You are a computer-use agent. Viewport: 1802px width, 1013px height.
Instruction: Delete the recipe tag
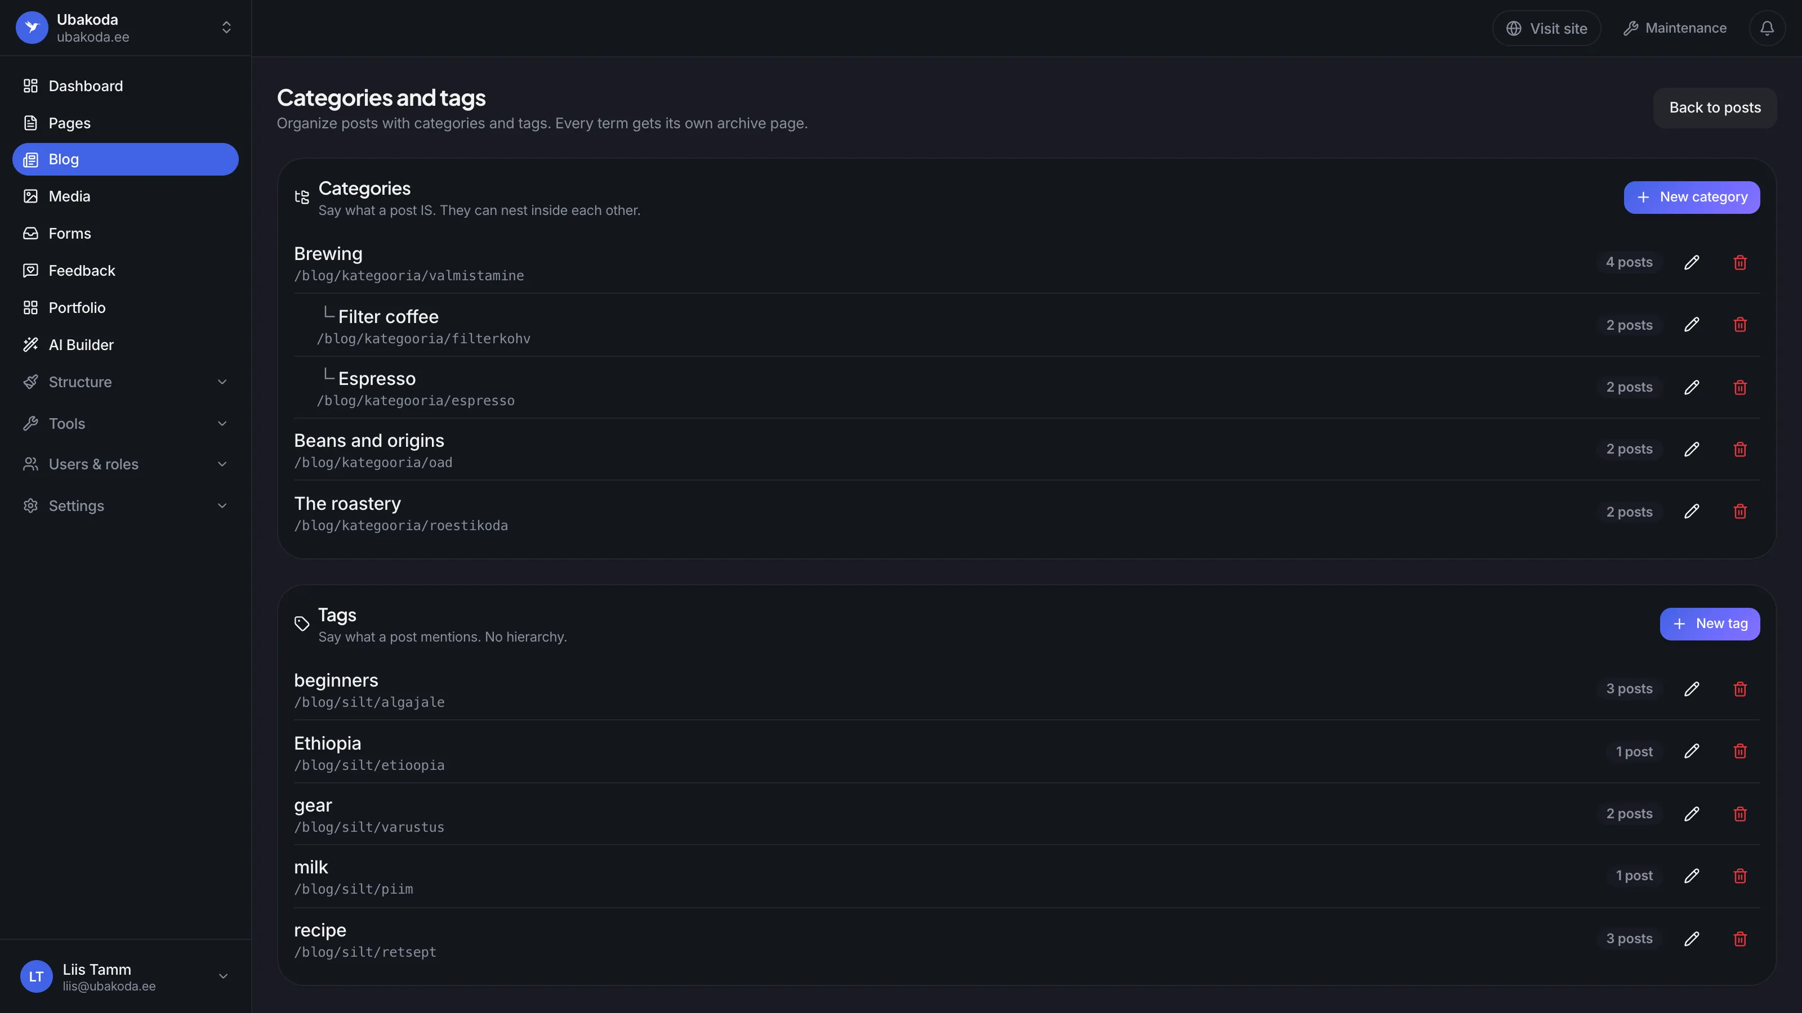(x=1741, y=939)
